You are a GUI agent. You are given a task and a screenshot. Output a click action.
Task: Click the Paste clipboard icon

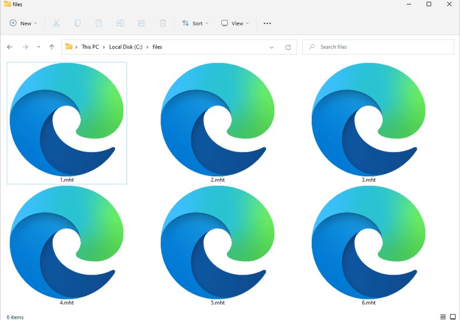(99, 23)
